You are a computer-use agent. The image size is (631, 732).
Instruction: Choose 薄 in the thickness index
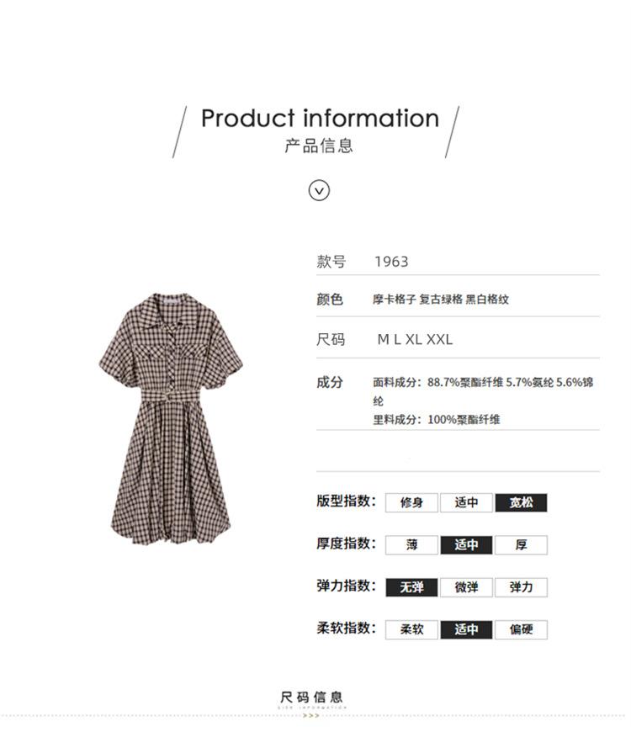pyautogui.click(x=411, y=545)
